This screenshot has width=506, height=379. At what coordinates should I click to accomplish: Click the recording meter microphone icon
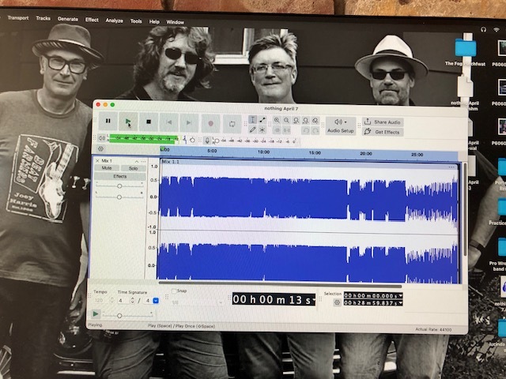point(207,141)
